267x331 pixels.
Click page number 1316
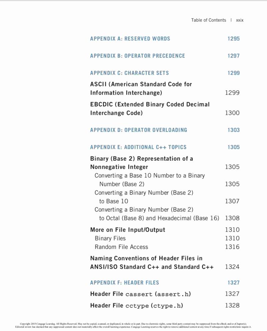coord(232,247)
